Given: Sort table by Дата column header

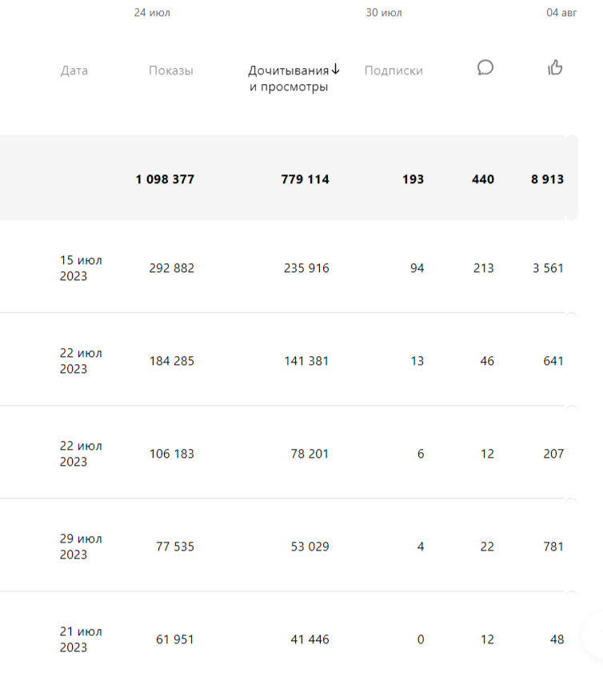Looking at the screenshot, I should tap(74, 70).
